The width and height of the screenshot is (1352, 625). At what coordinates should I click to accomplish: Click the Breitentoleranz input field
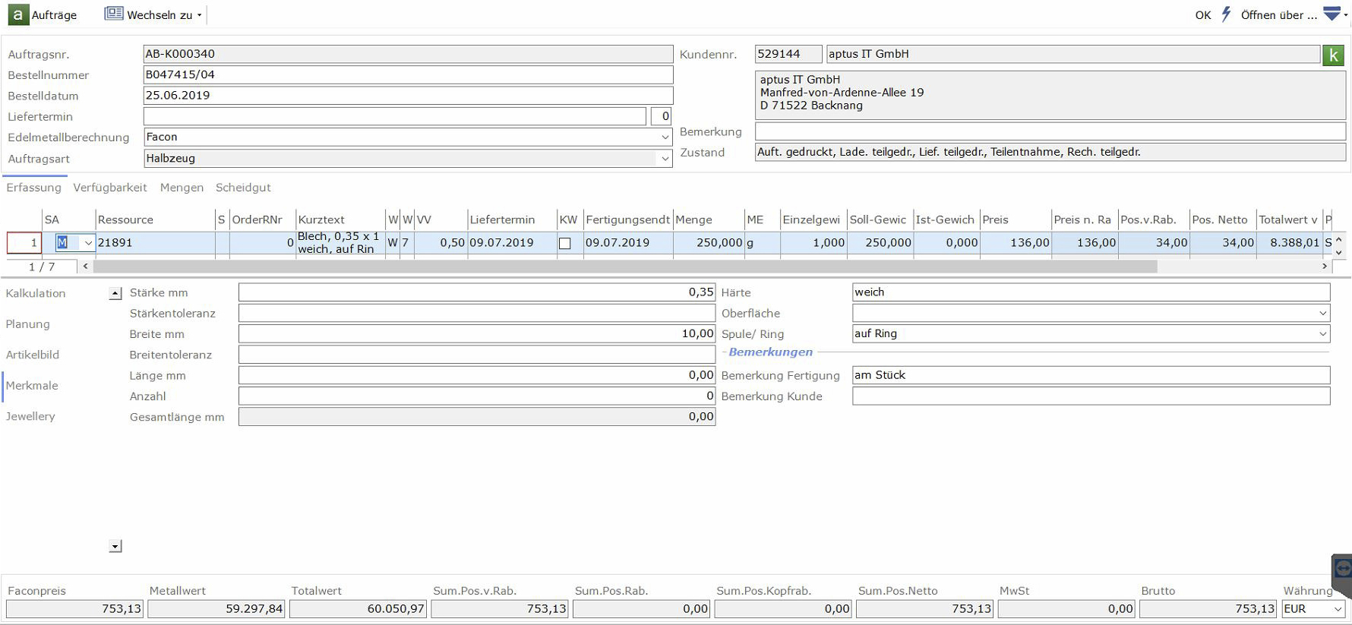pos(477,355)
